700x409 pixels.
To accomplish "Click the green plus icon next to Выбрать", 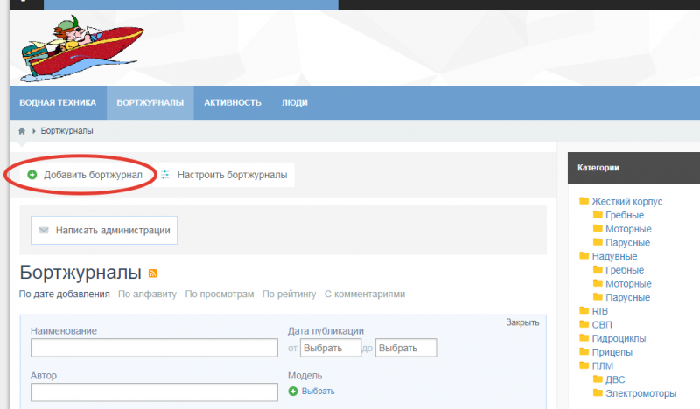I will pyautogui.click(x=293, y=391).
